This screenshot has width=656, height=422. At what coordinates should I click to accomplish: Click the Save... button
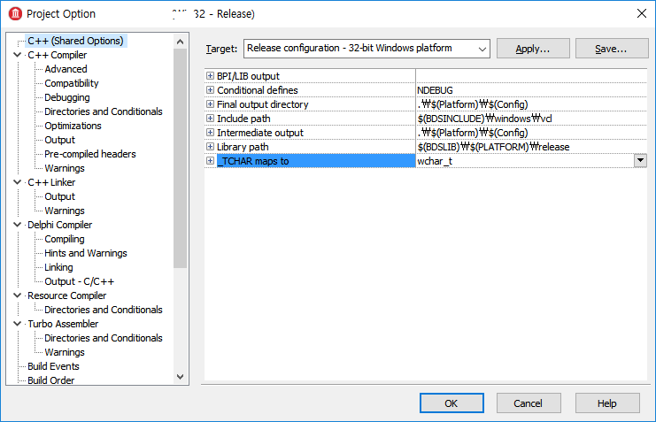click(x=612, y=49)
